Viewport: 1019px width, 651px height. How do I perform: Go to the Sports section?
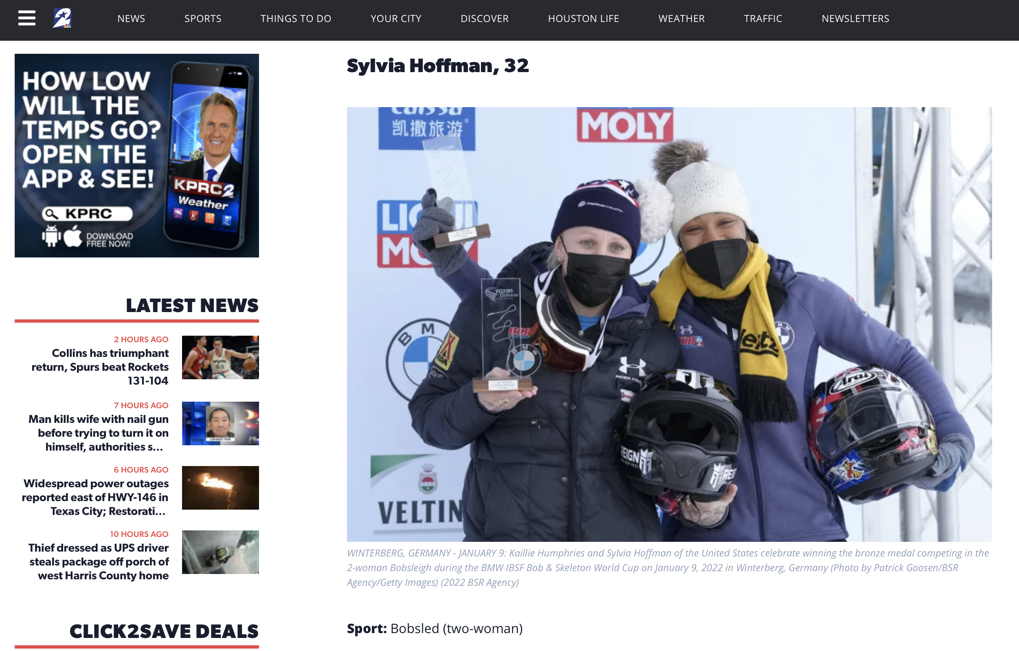203,19
